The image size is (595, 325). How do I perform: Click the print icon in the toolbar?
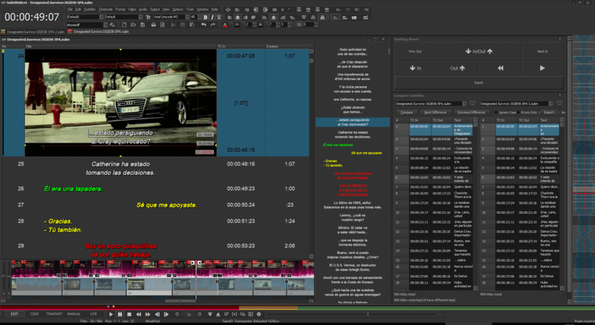pyautogui.click(x=153, y=24)
